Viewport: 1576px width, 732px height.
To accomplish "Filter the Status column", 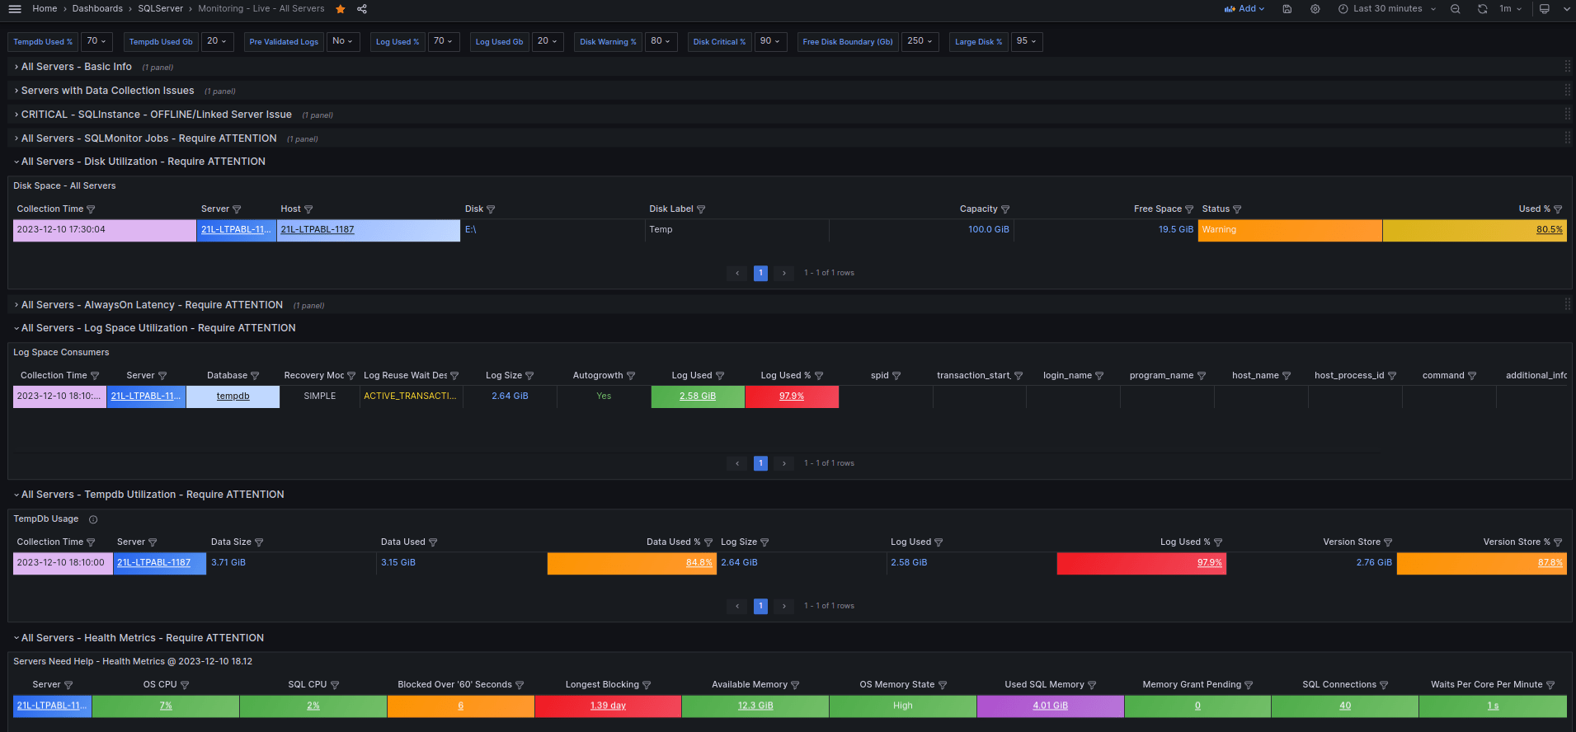I will pyautogui.click(x=1237, y=209).
